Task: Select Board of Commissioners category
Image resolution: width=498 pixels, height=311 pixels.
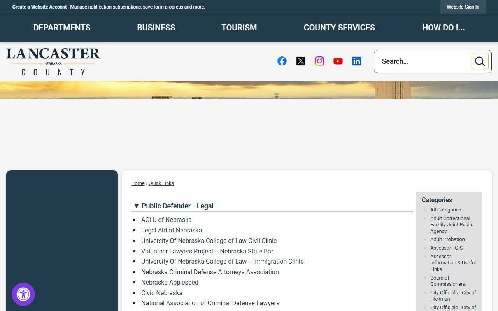Action: click(x=448, y=281)
